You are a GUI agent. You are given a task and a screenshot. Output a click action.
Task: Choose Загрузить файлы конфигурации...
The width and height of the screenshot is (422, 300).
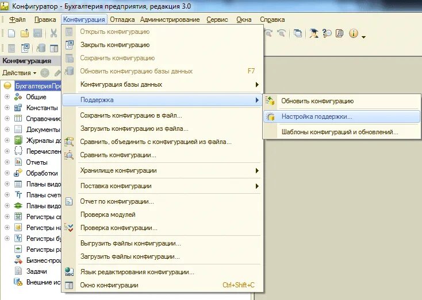click(162, 256)
